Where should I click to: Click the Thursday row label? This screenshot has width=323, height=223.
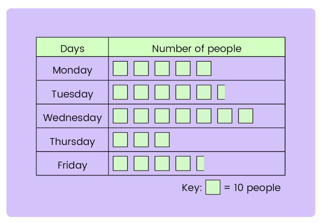tap(72, 141)
